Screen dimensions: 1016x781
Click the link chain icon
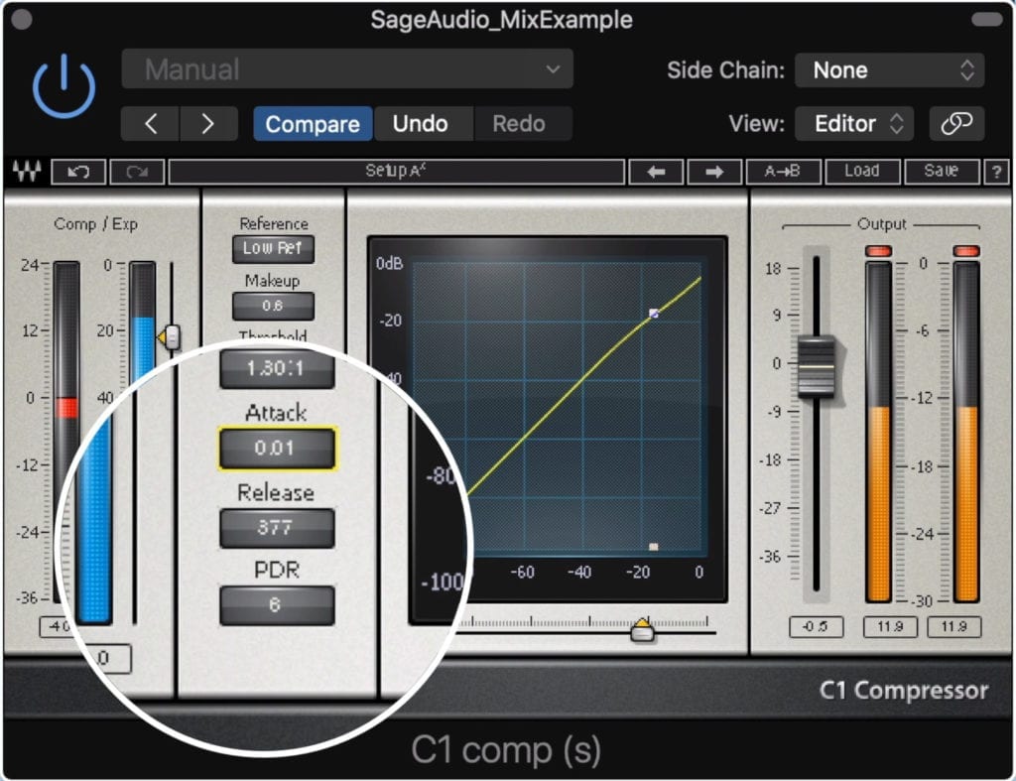point(956,123)
